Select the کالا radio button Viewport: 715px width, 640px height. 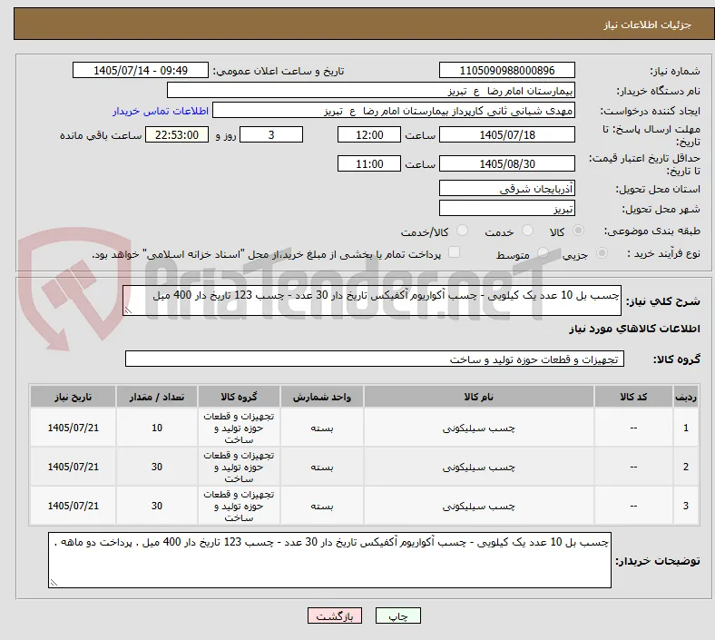coord(578,231)
